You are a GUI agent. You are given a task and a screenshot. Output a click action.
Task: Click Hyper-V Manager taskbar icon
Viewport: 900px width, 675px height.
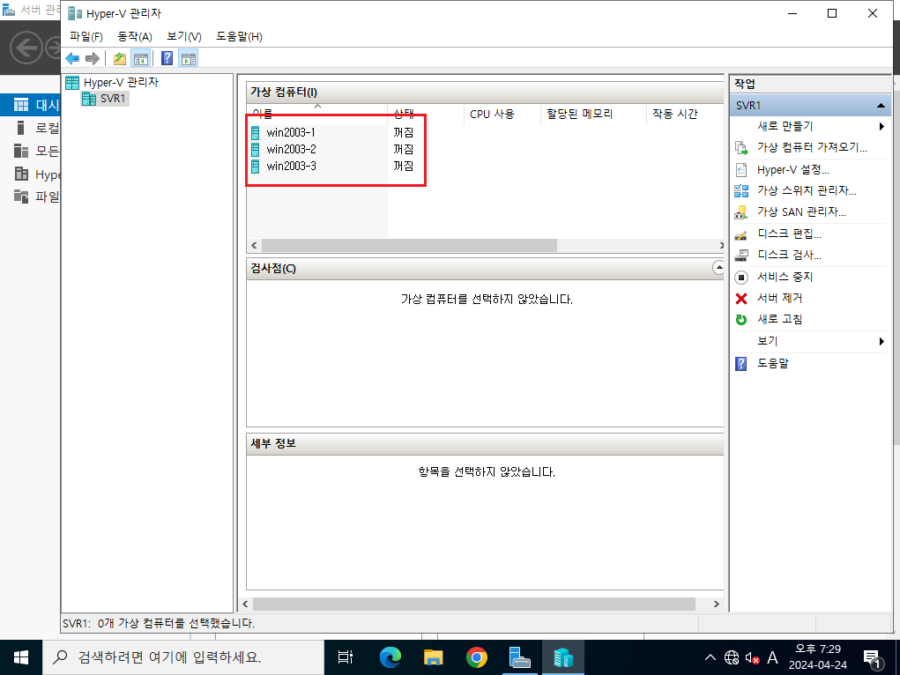click(563, 657)
